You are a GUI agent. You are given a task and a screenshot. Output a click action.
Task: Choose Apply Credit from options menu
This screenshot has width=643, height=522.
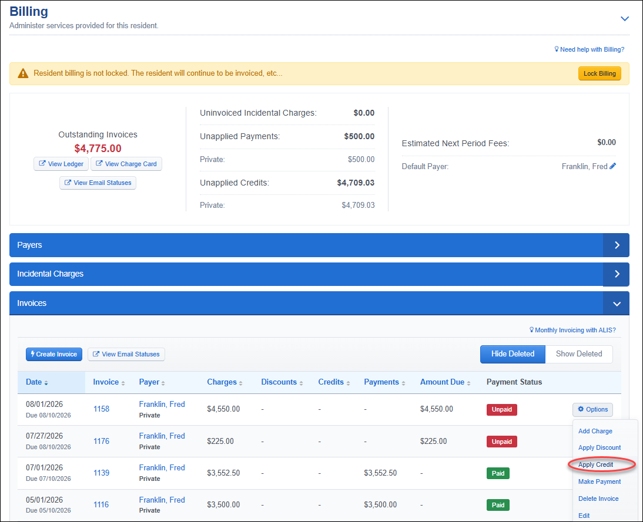[x=595, y=464]
